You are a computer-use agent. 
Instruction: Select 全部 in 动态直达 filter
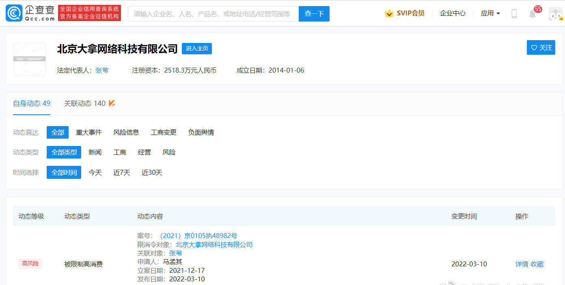click(58, 132)
